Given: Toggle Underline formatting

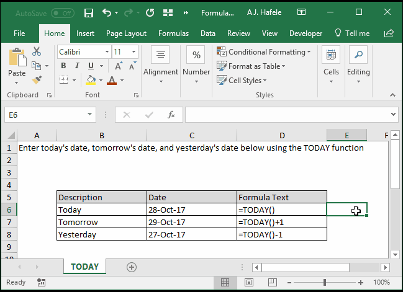Looking at the screenshot, I should coord(91,66).
